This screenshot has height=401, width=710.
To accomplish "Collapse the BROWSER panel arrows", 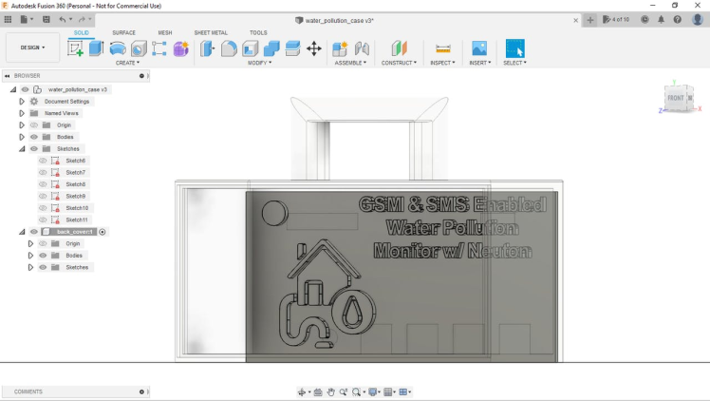I will [8, 76].
